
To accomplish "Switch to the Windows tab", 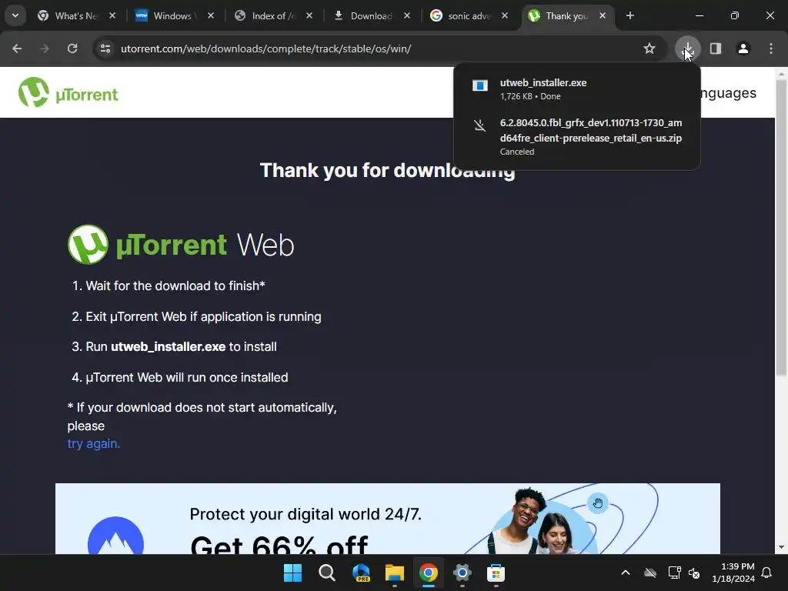I will click(x=173, y=15).
